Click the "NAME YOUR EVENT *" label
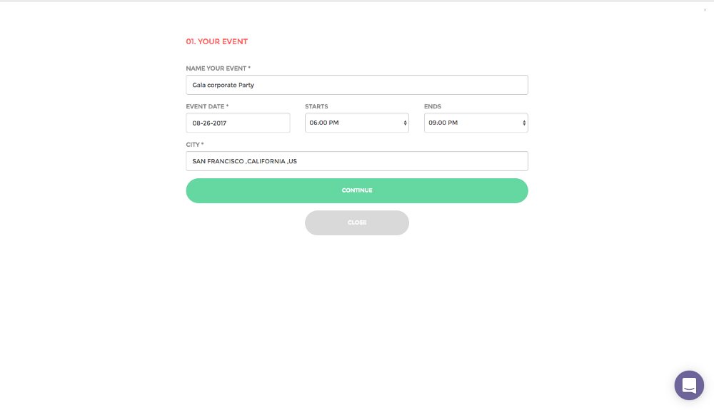Screen dimensions: 714x410 tap(218, 68)
